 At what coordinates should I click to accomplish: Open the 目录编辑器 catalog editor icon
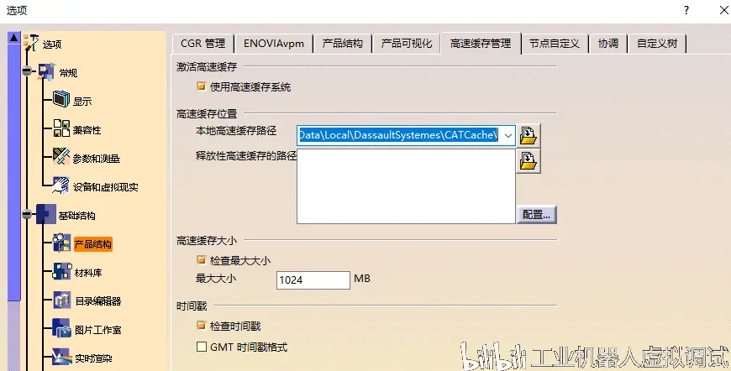pyautogui.click(x=61, y=300)
